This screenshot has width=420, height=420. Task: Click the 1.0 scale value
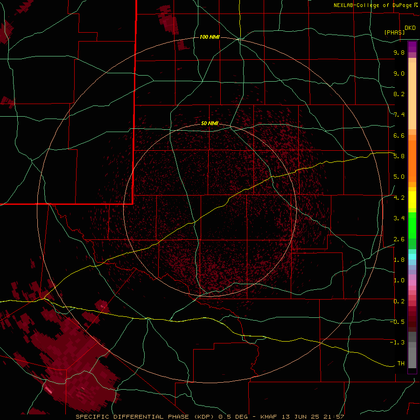[x=399, y=280]
